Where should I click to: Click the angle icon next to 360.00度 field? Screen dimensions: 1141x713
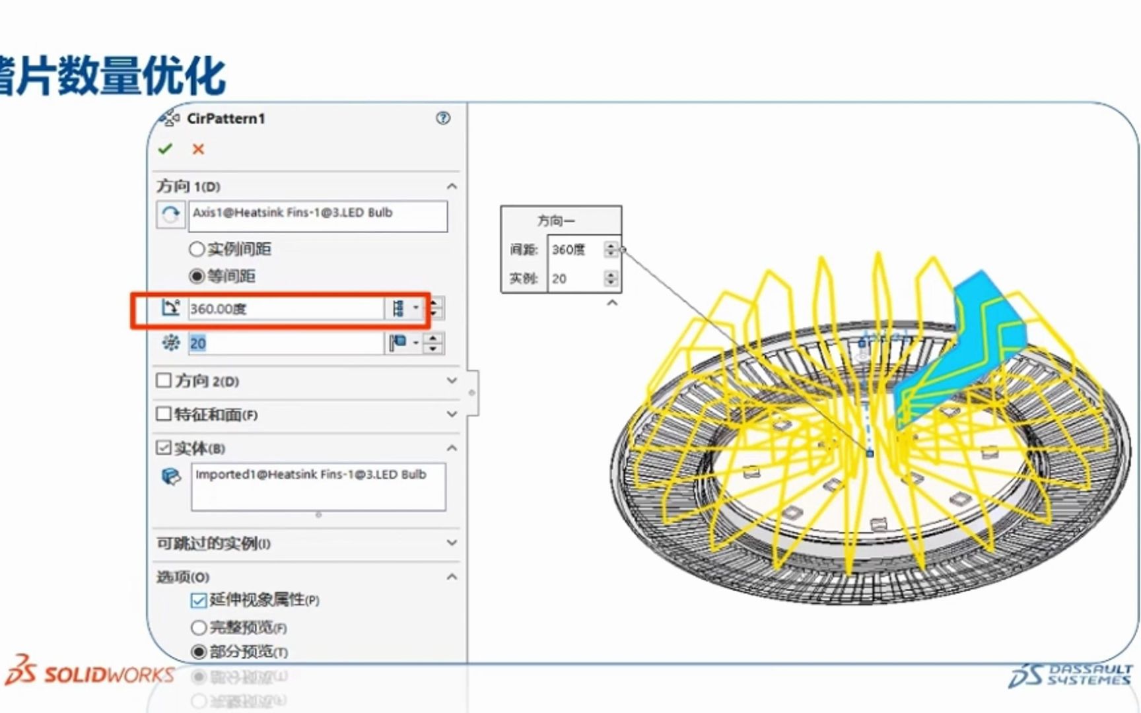coord(171,308)
